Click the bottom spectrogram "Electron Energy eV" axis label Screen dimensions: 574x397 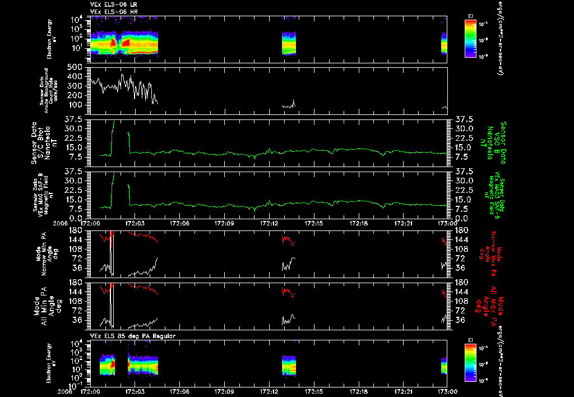point(51,363)
